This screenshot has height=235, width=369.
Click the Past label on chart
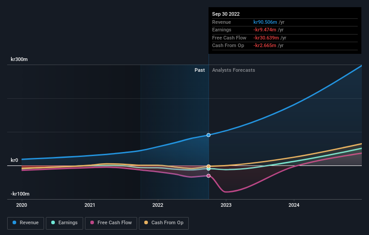[200, 70]
